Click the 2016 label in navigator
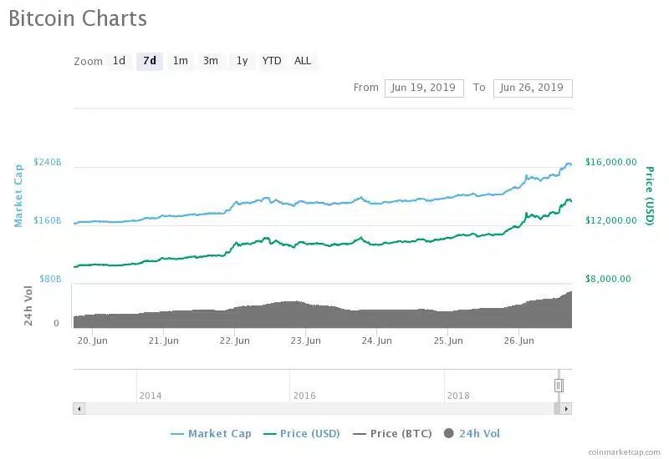This screenshot has height=459, width=669. click(x=304, y=396)
